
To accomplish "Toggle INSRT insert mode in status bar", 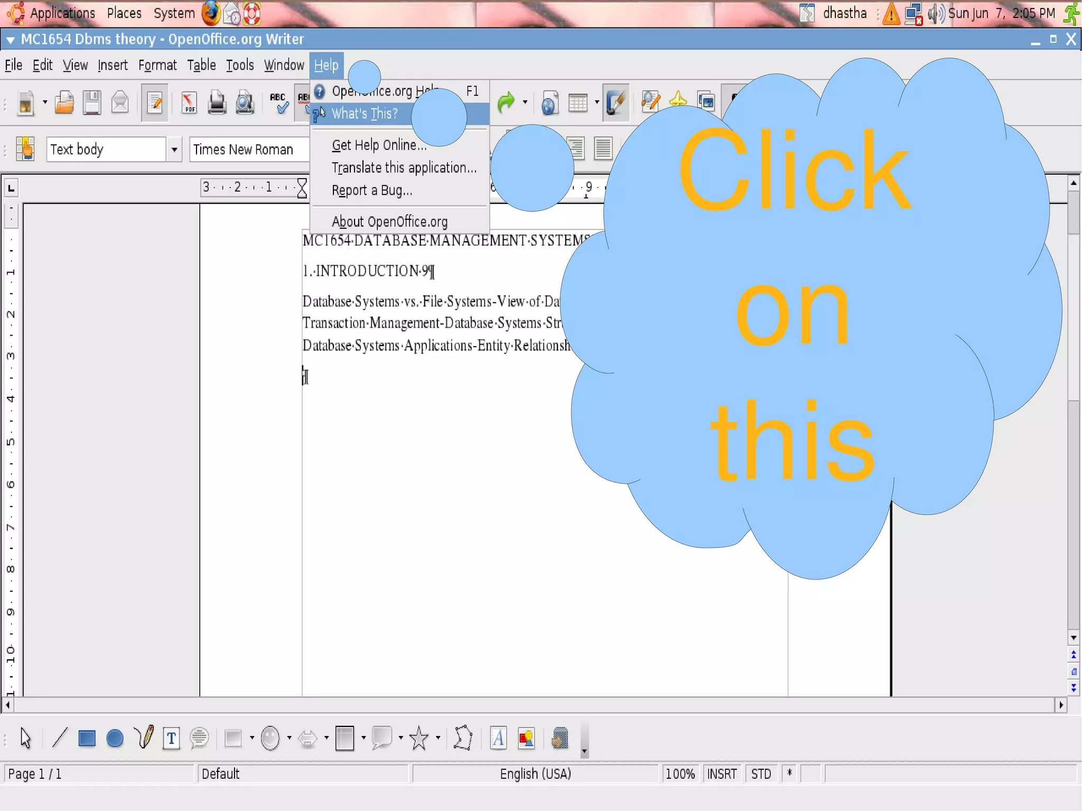I will point(722,774).
